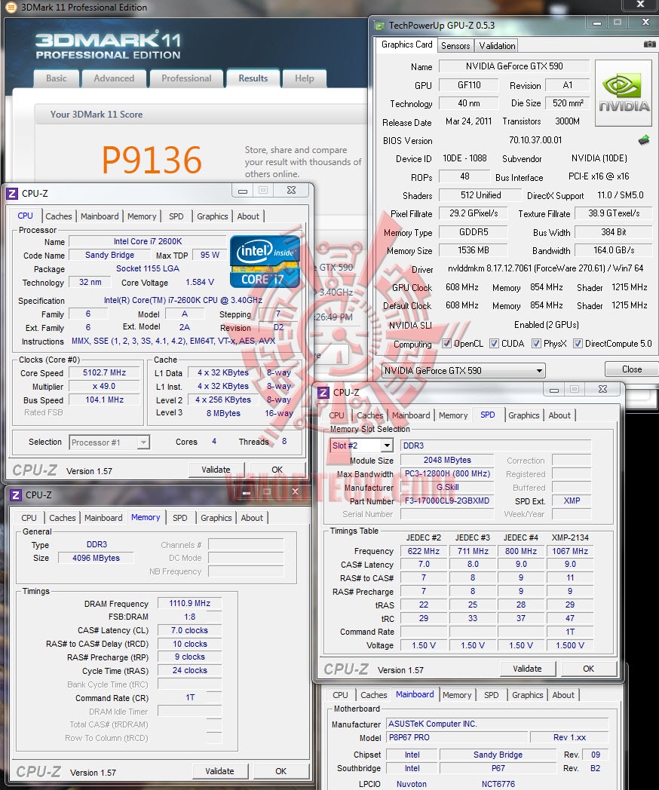
Task: Click the Core Voltage 1.584 V value
Action: [x=200, y=282]
